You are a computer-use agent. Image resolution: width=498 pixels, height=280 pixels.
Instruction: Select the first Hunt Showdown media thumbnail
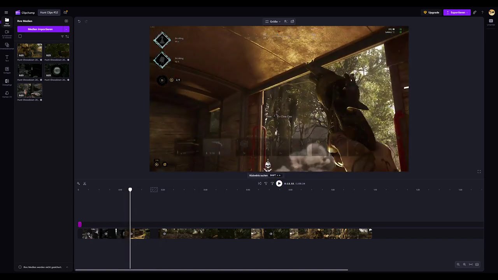coord(30,51)
